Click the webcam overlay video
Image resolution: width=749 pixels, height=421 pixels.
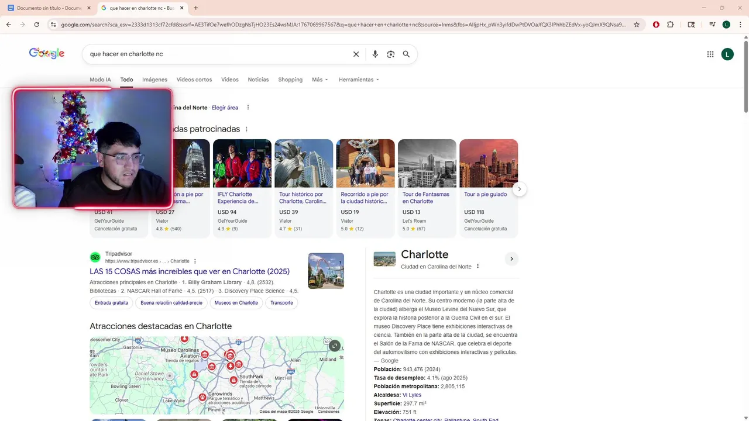pyautogui.click(x=92, y=149)
